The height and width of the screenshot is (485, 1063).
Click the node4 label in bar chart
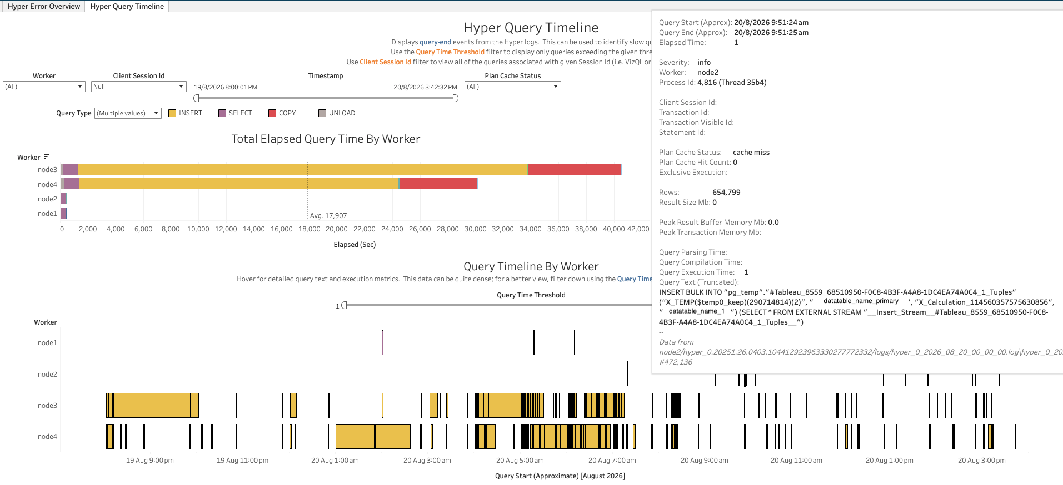(x=47, y=185)
